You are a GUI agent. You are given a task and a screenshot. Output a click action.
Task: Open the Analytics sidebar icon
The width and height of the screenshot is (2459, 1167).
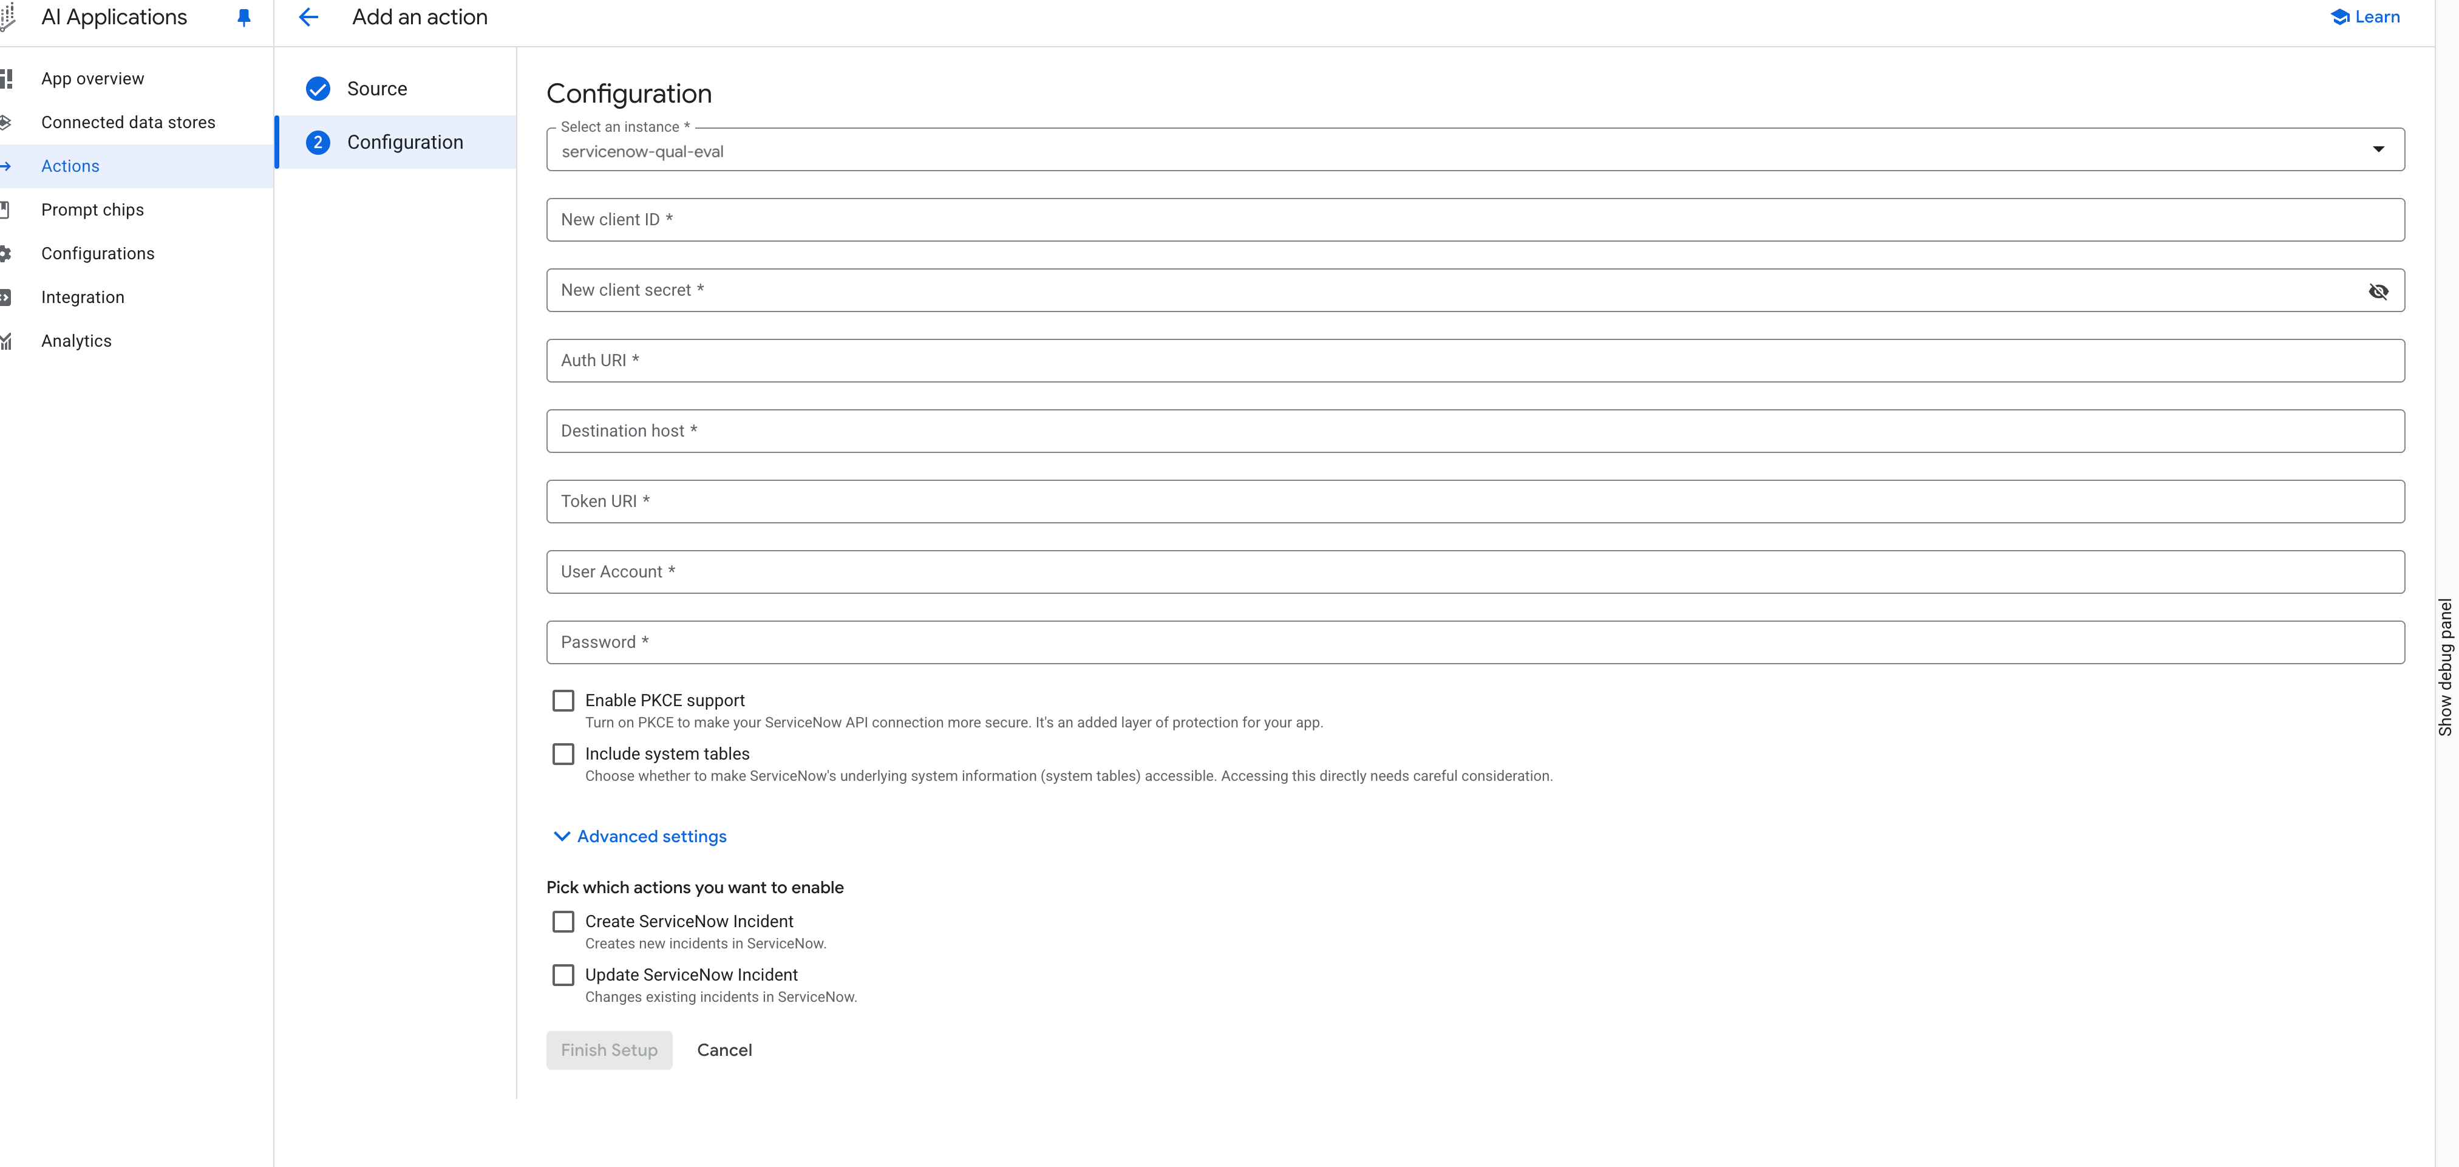click(x=8, y=340)
